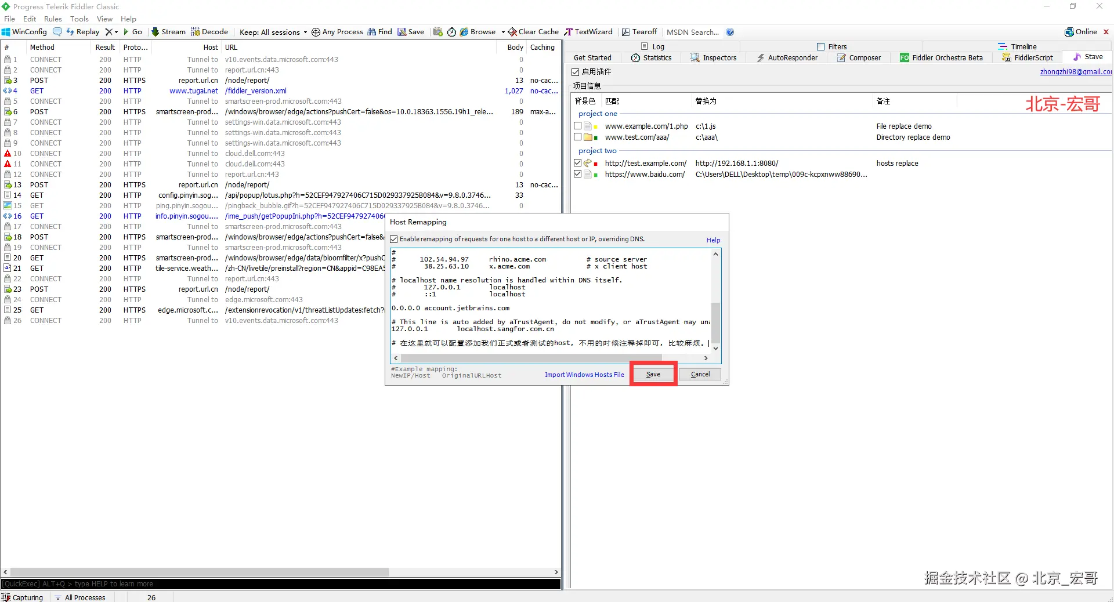Toggle Enable remapping of requests checkbox
This screenshot has height=602, width=1114.
tap(394, 239)
